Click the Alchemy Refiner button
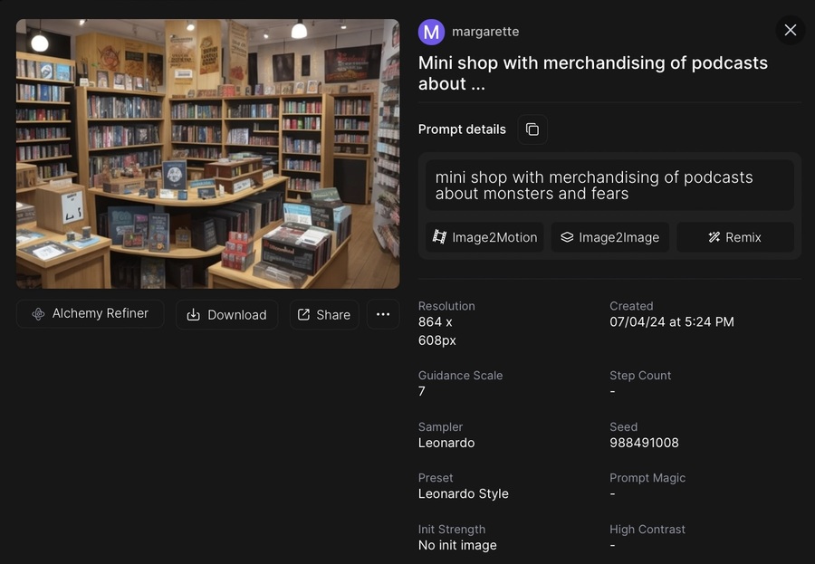The height and width of the screenshot is (564, 815). coord(90,314)
